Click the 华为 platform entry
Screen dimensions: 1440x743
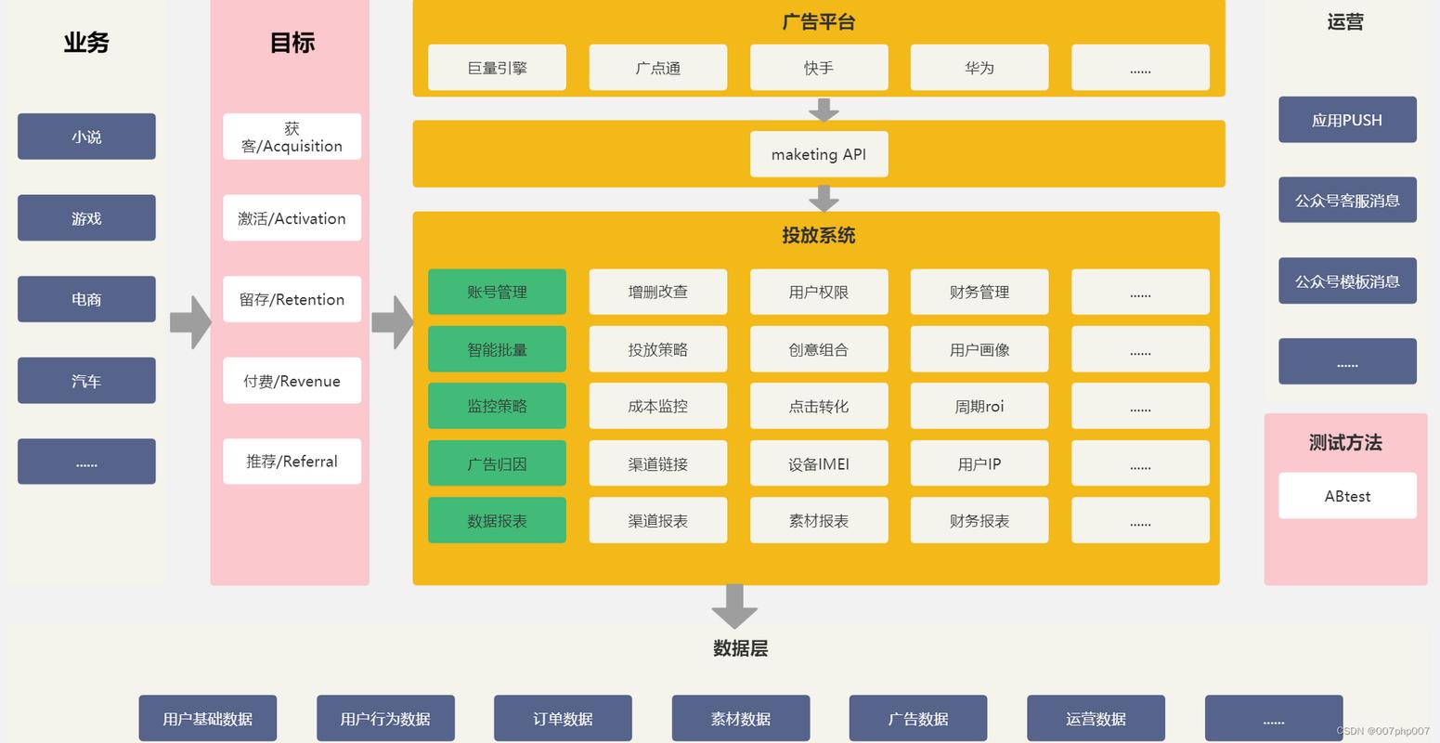click(979, 67)
